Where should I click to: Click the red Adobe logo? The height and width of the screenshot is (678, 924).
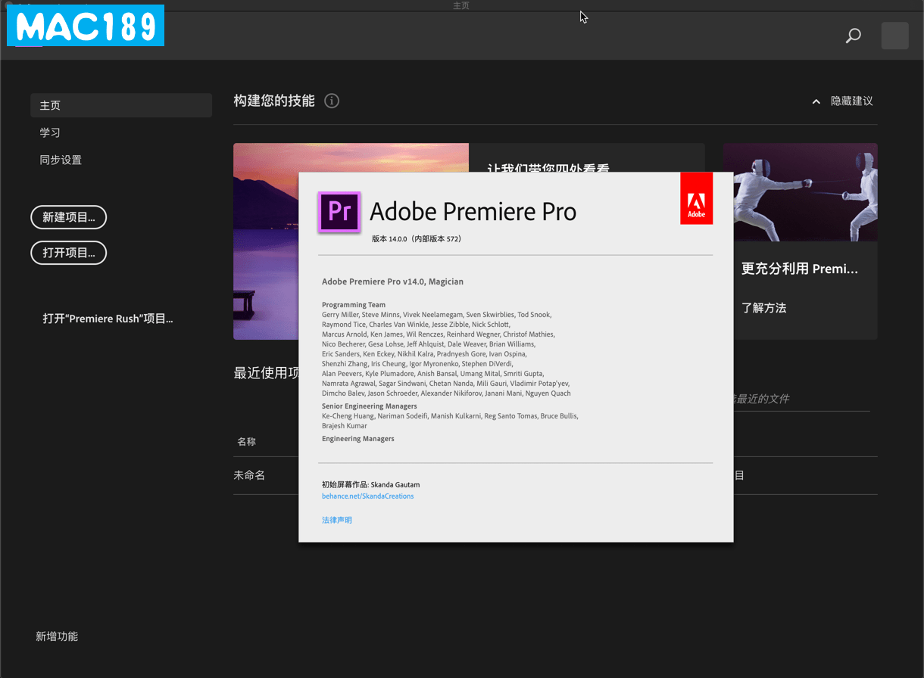pyautogui.click(x=696, y=198)
